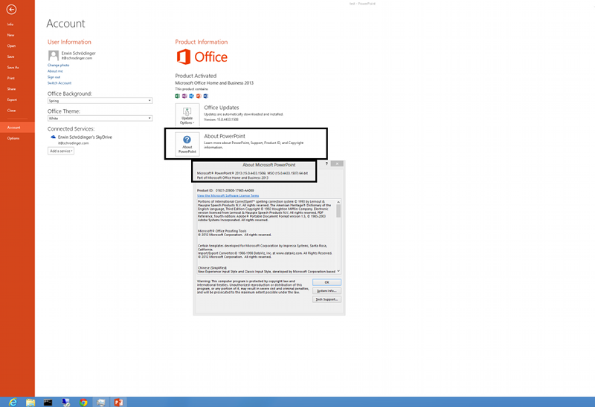Open the Info page in sidebar

pyautogui.click(x=10, y=25)
